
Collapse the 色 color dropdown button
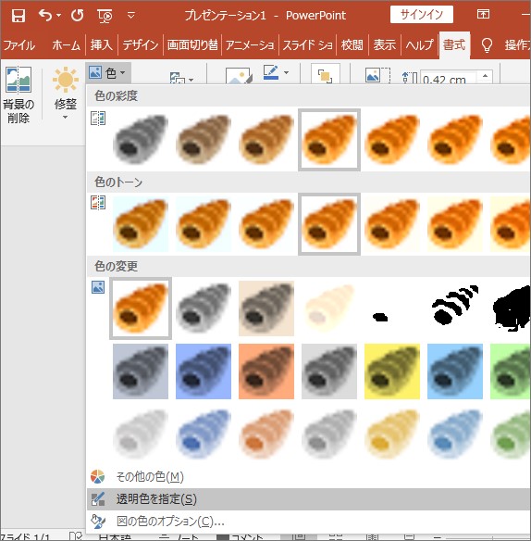[x=108, y=73]
